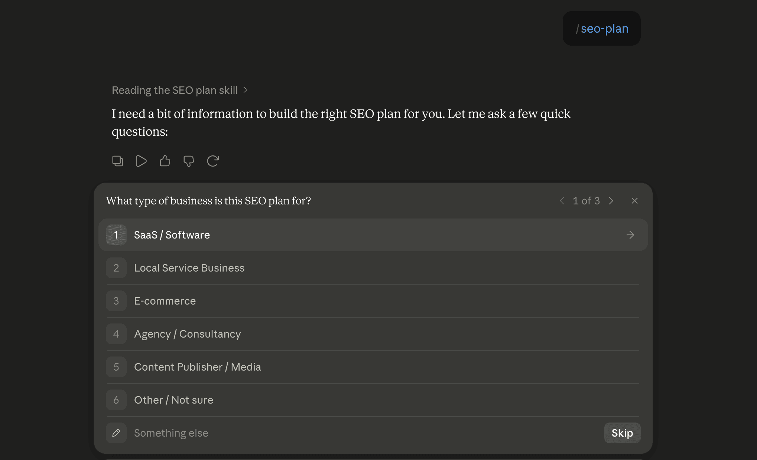Click the arrow on the SaaS / Software row

[630, 235]
